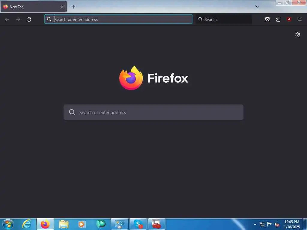The image size is (307, 230).
Task: Restore down the Firefox window
Action: point(287,2)
